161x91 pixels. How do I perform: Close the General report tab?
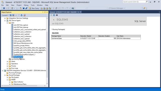80,12
